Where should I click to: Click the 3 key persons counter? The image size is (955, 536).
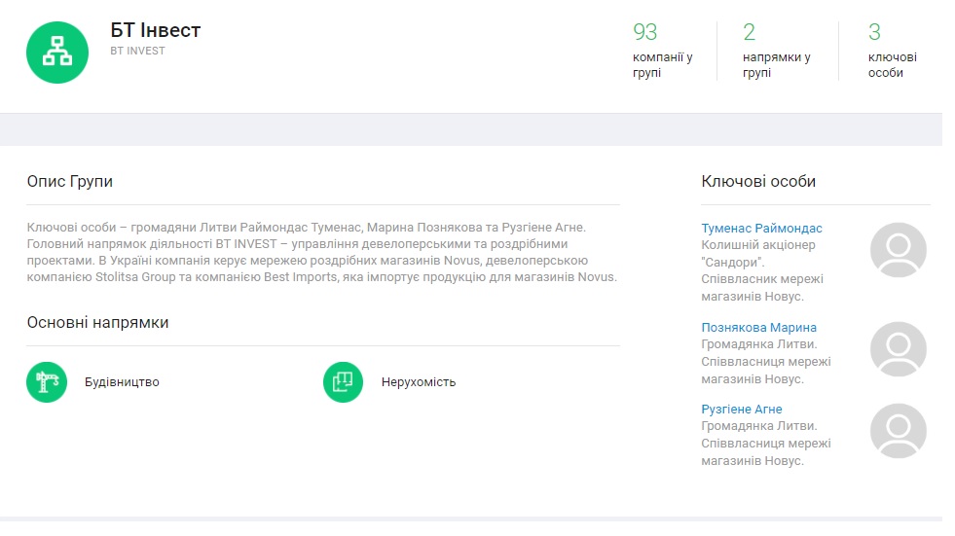(x=874, y=32)
